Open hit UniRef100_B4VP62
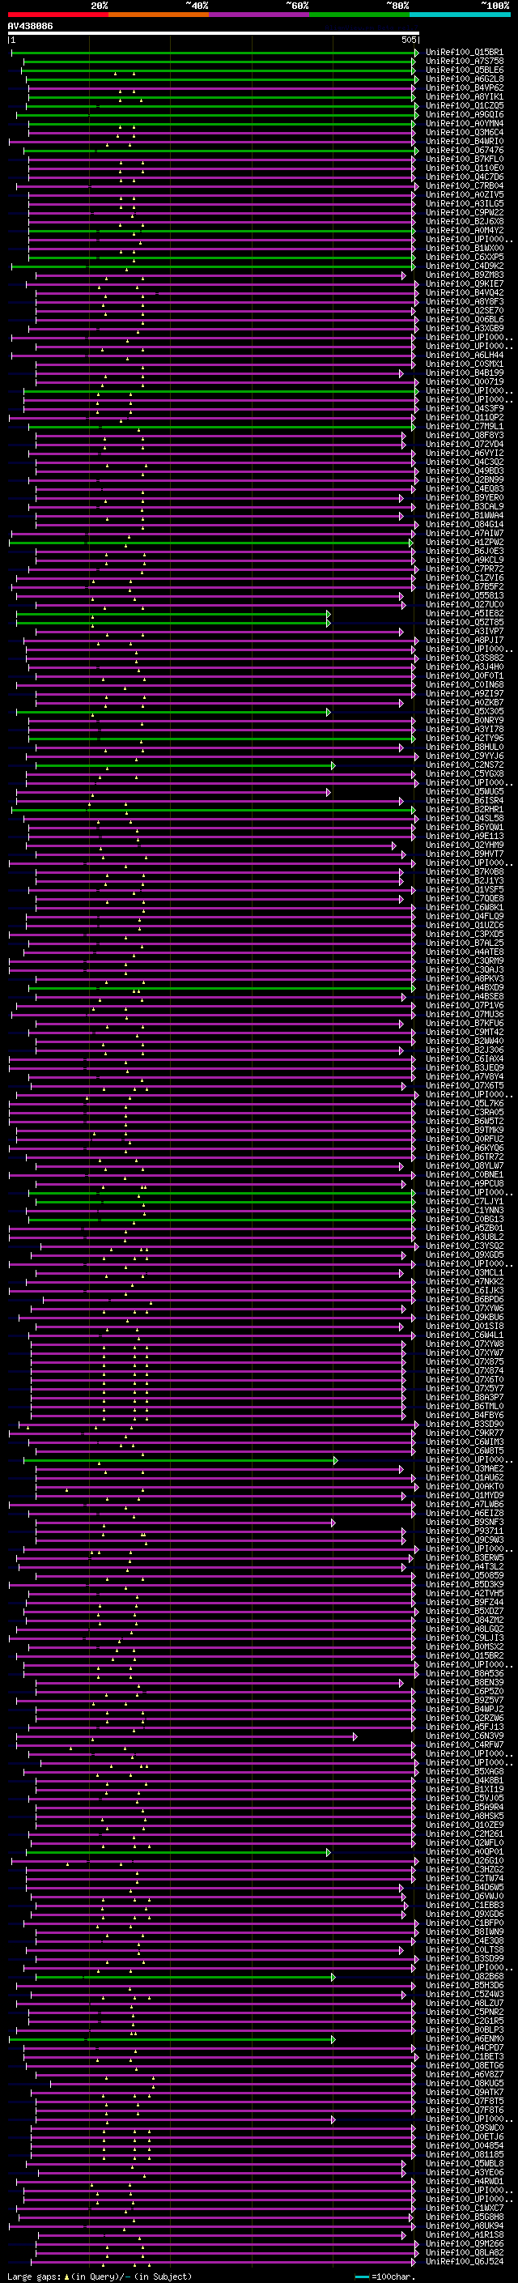The height and width of the screenshot is (2283, 518). pyautogui.click(x=464, y=87)
